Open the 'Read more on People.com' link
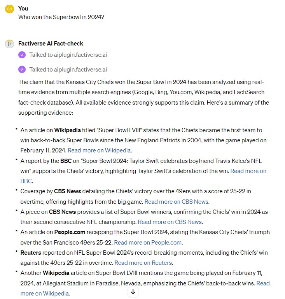 (x=148, y=243)
